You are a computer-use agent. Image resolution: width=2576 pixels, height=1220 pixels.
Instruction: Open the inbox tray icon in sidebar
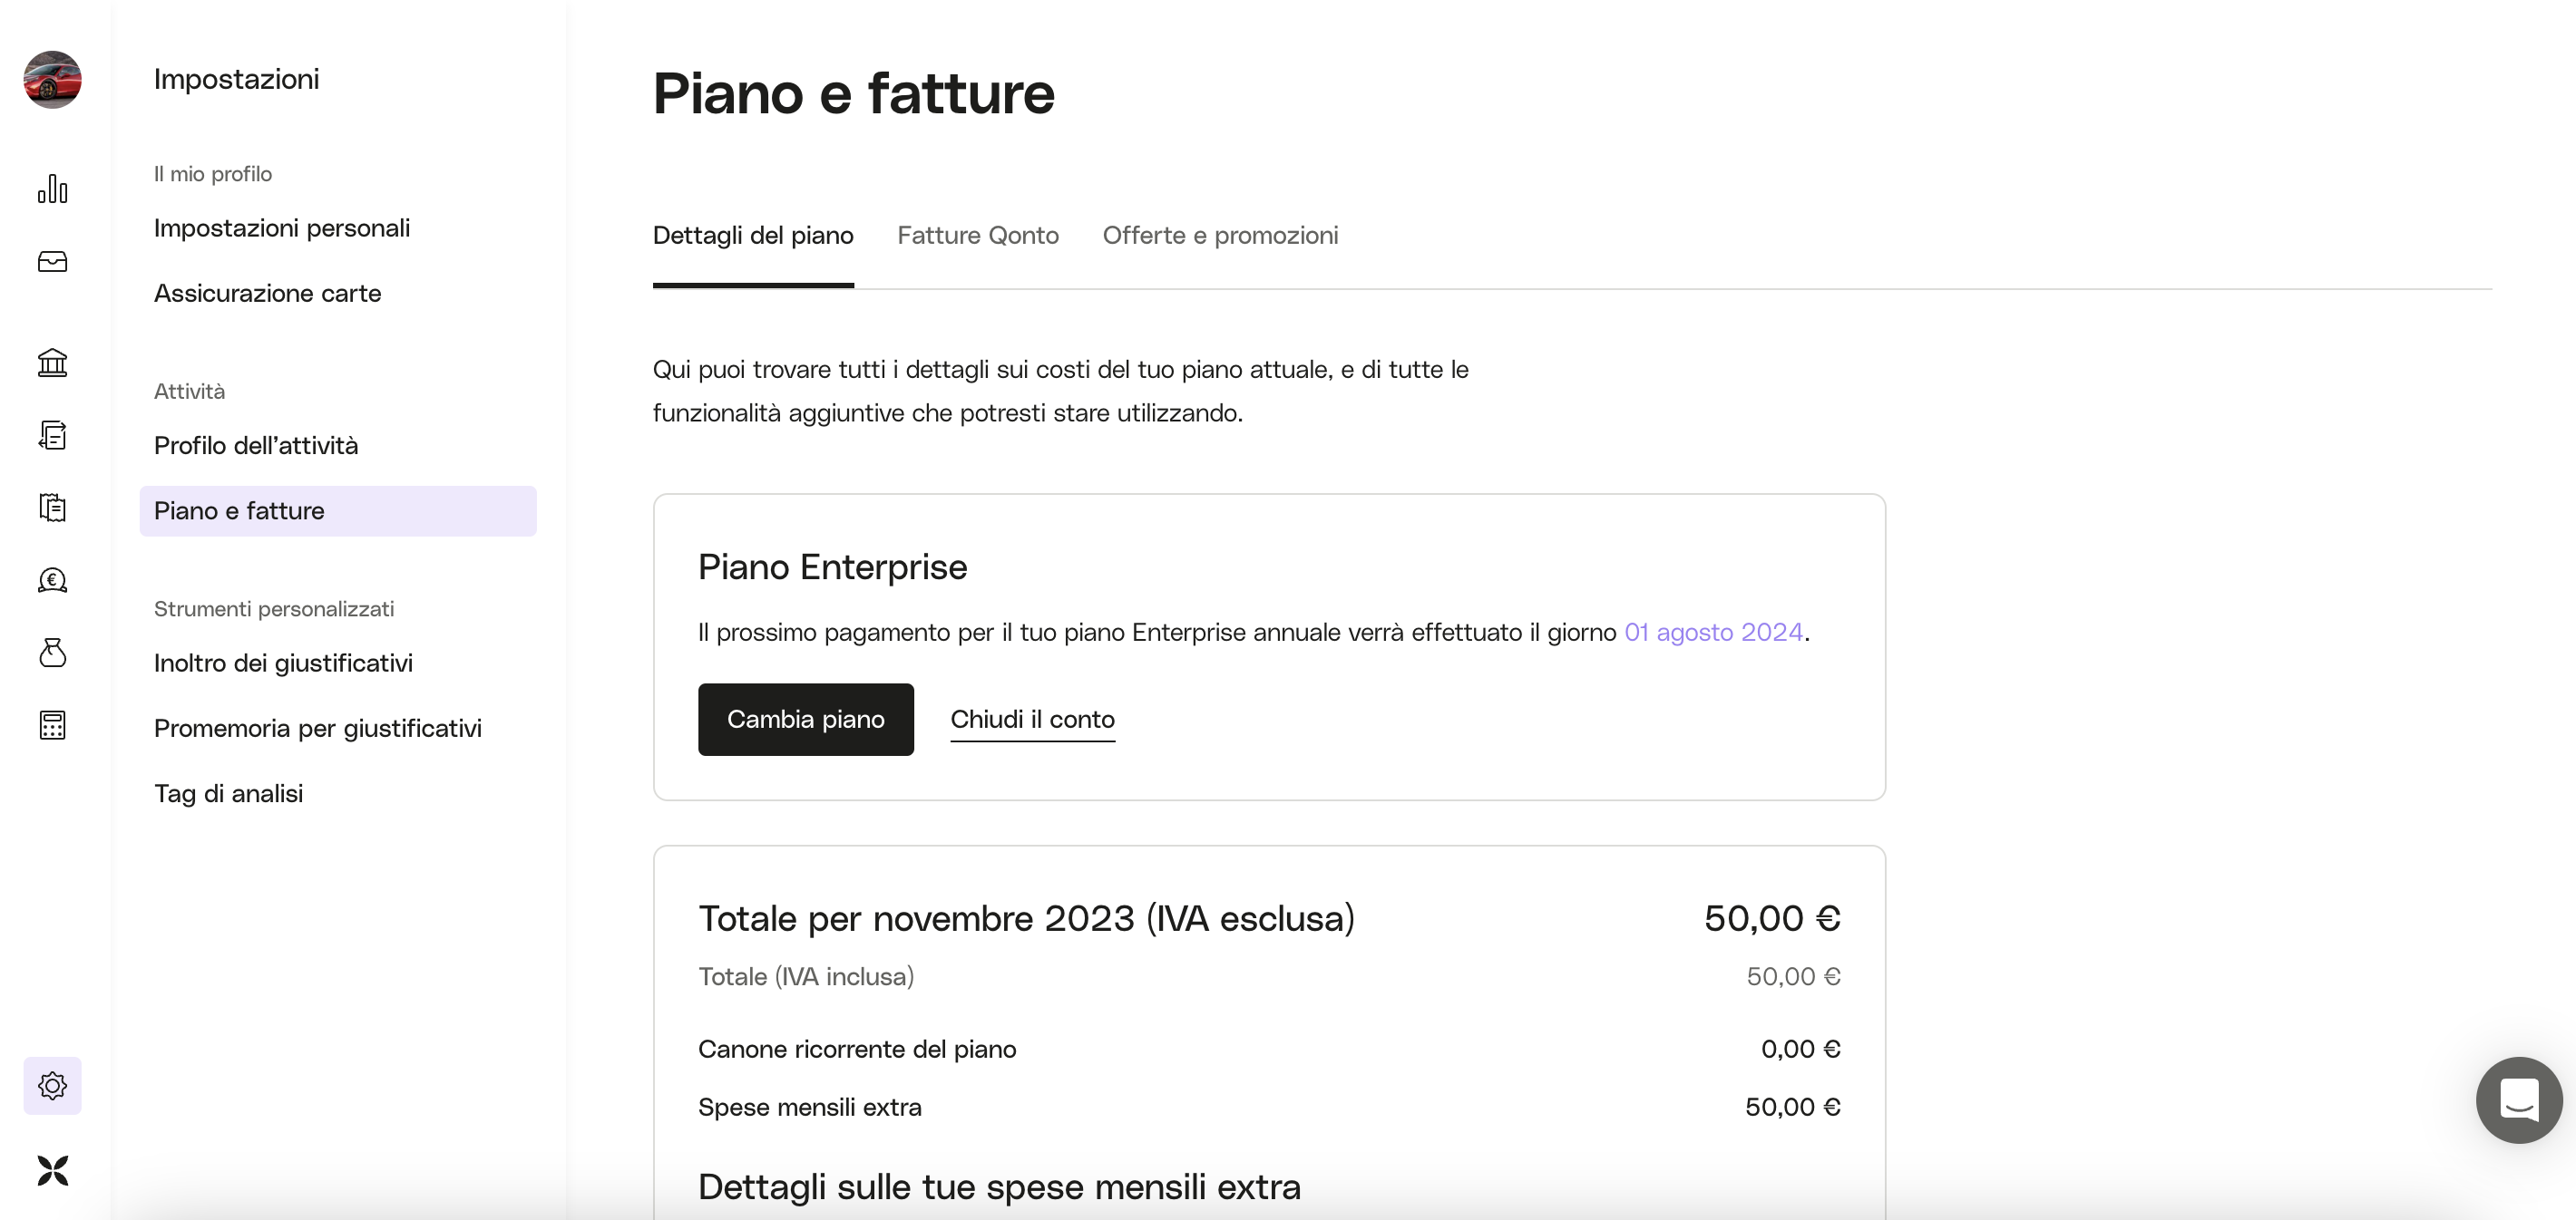(52, 262)
